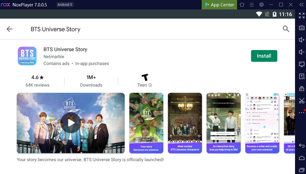Click the BTS Universe Story app icon

click(27, 56)
